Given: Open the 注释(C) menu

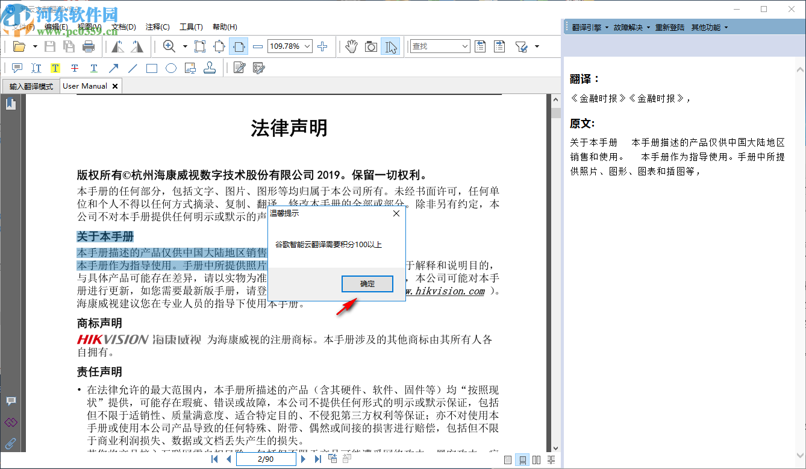Looking at the screenshot, I should [x=158, y=27].
